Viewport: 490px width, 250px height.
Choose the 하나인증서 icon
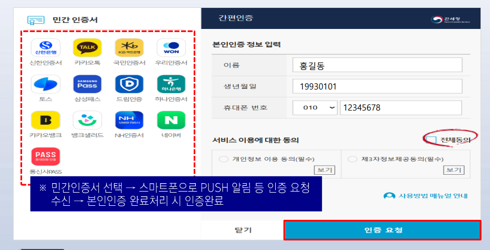click(x=171, y=84)
